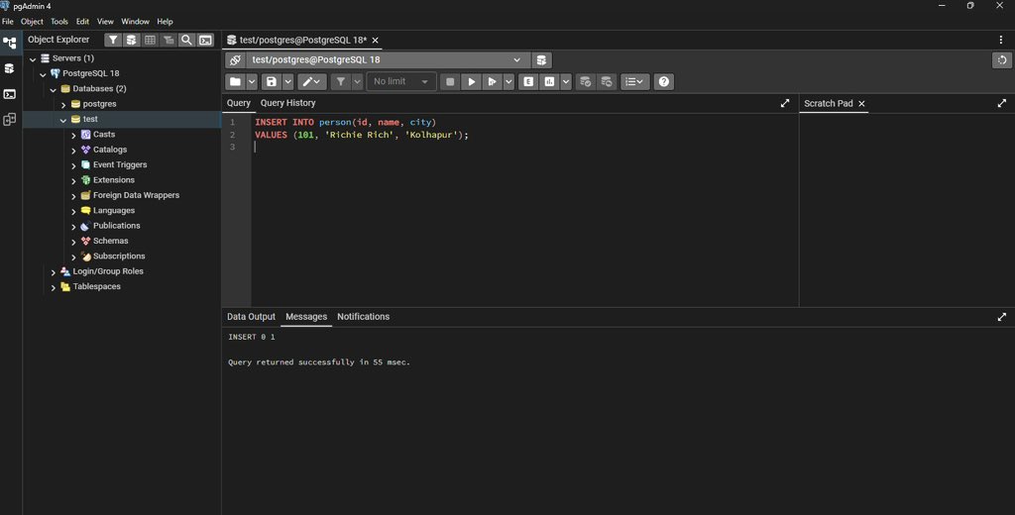This screenshot has height=515, width=1015.
Task: Maximize the Scratch Pad panel with expand arrows
Action: pyautogui.click(x=1002, y=104)
